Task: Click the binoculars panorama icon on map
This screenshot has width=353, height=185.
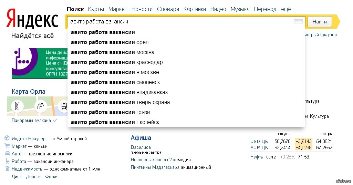Action: point(41,106)
